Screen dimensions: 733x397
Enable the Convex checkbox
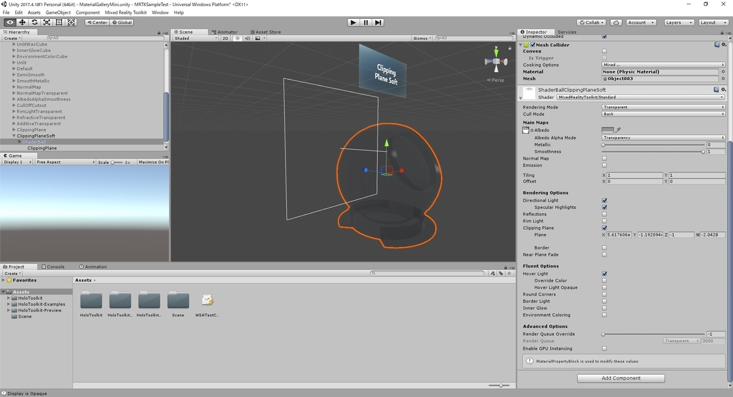pyautogui.click(x=604, y=51)
